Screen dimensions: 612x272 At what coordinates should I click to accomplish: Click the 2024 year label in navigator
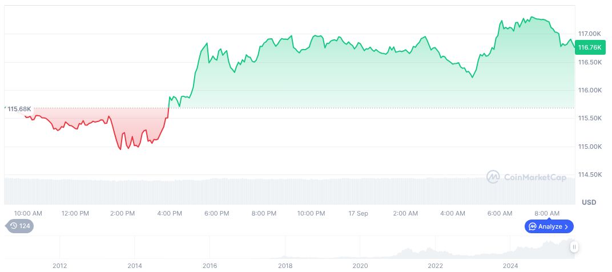point(510,265)
